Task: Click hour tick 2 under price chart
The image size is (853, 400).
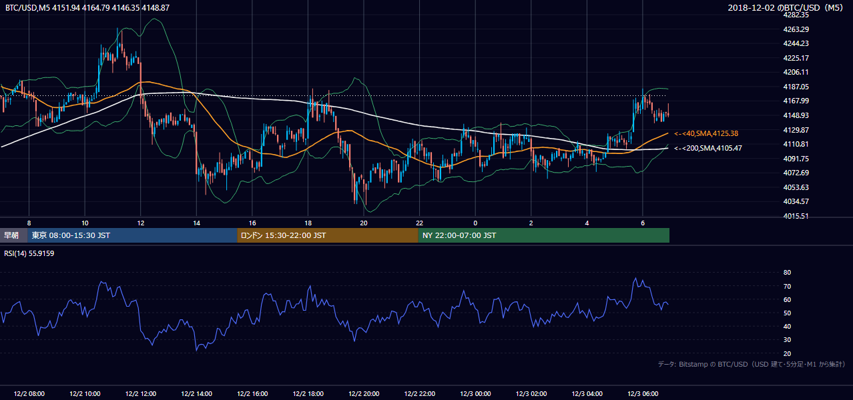Action: [531, 223]
